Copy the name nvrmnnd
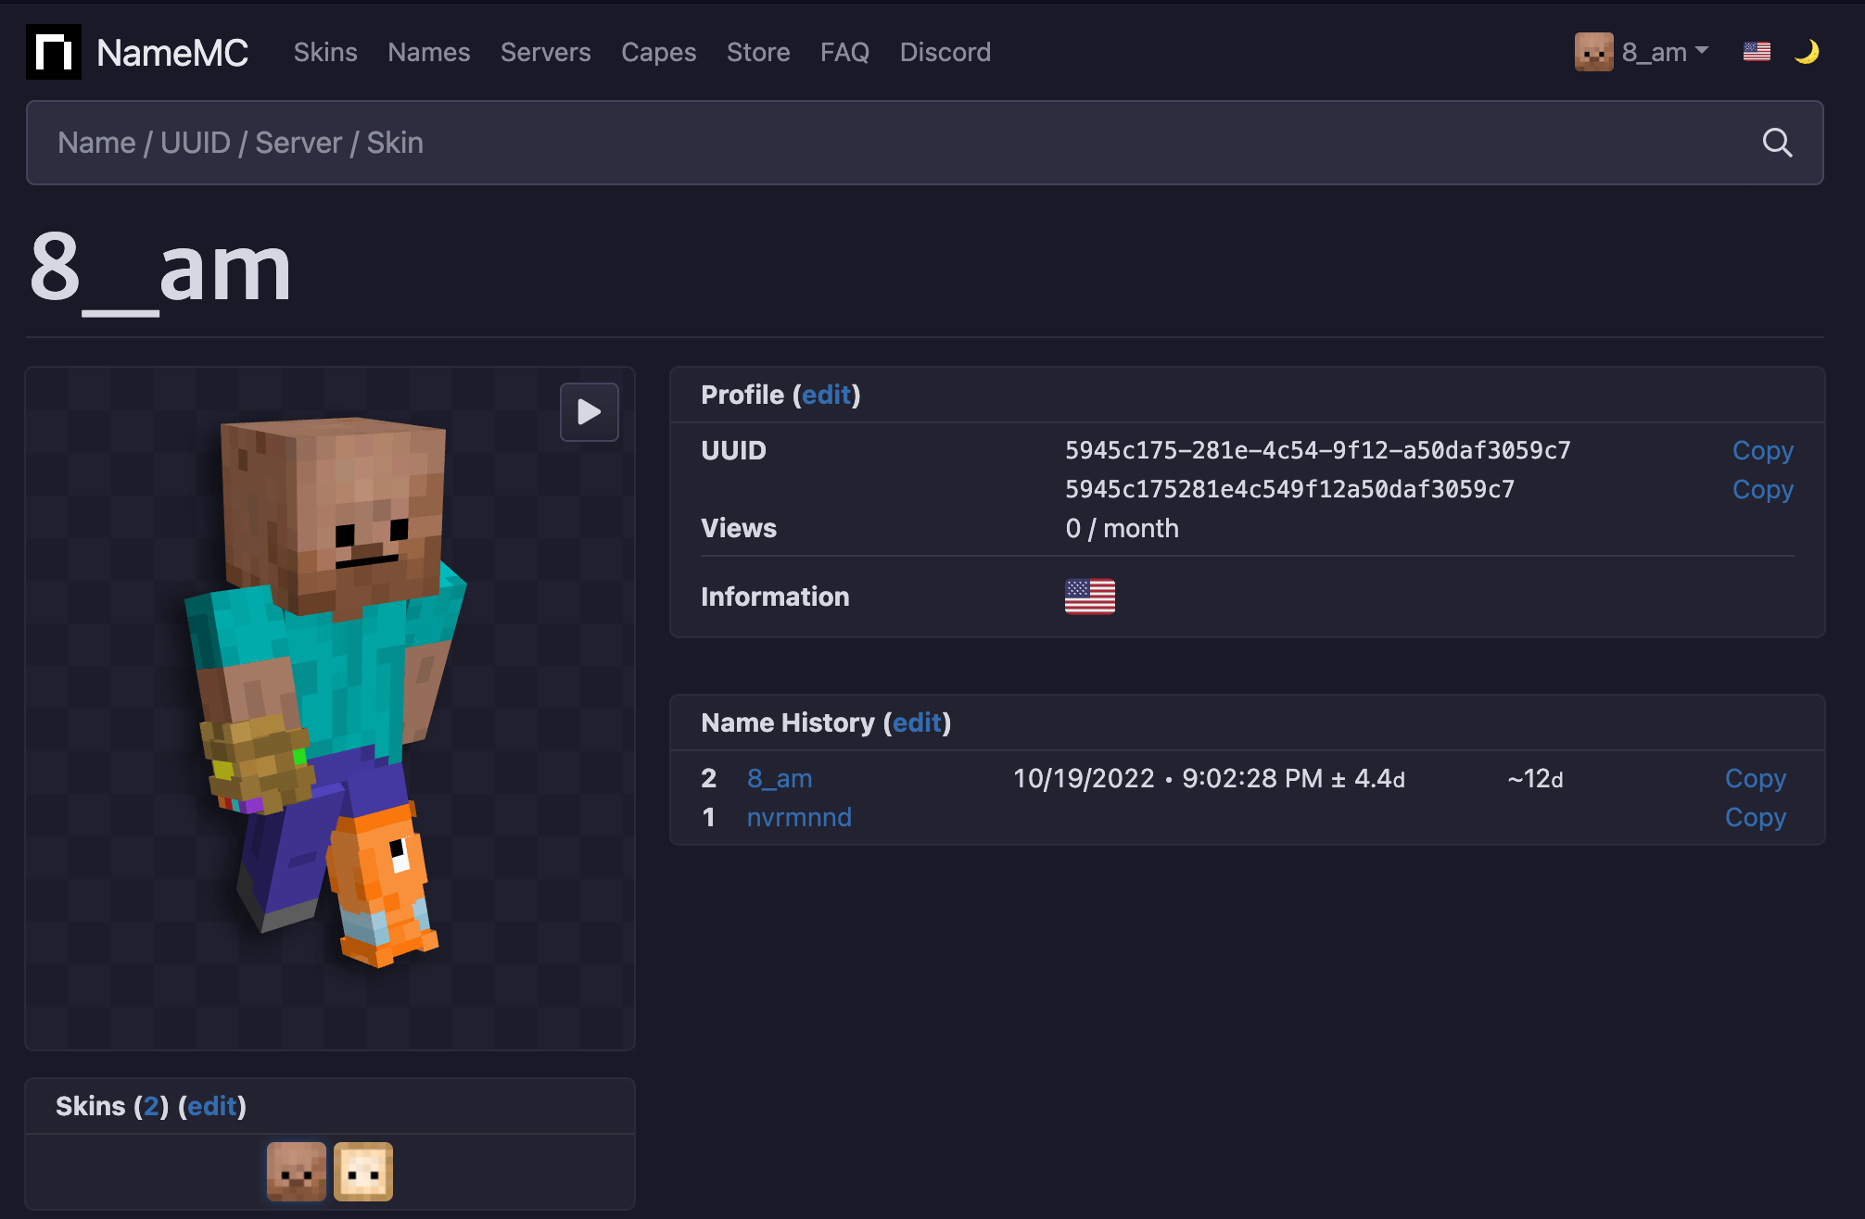This screenshot has width=1865, height=1219. [x=1756, y=817]
